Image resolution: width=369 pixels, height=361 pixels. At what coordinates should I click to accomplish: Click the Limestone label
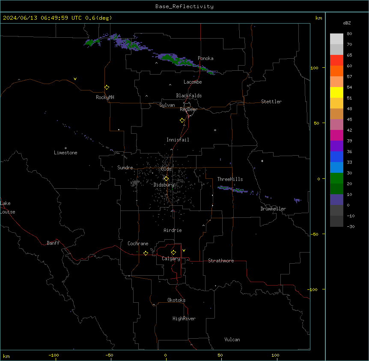click(x=65, y=153)
